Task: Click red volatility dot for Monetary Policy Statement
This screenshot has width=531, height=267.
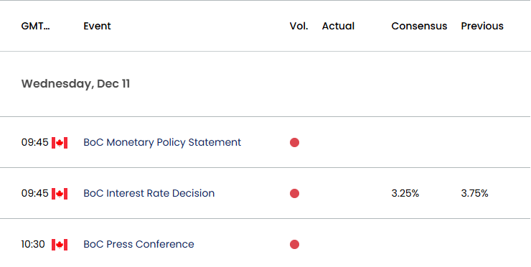Action: click(294, 143)
